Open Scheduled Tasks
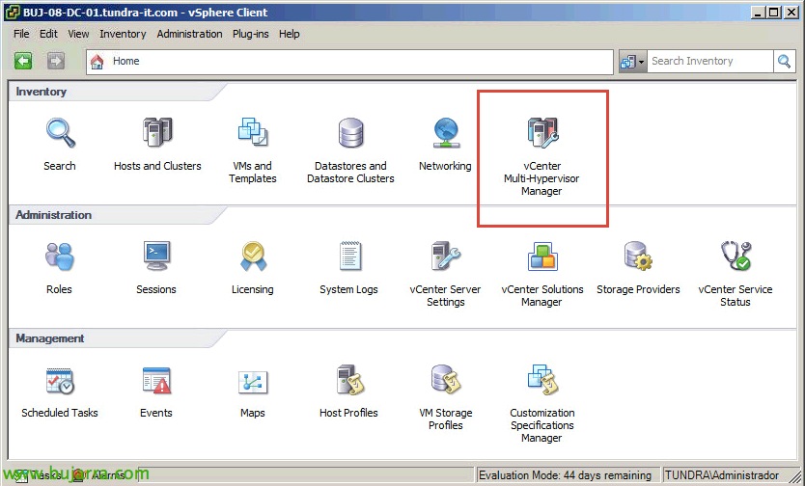Viewport: 805px width, 486px height. point(60,381)
